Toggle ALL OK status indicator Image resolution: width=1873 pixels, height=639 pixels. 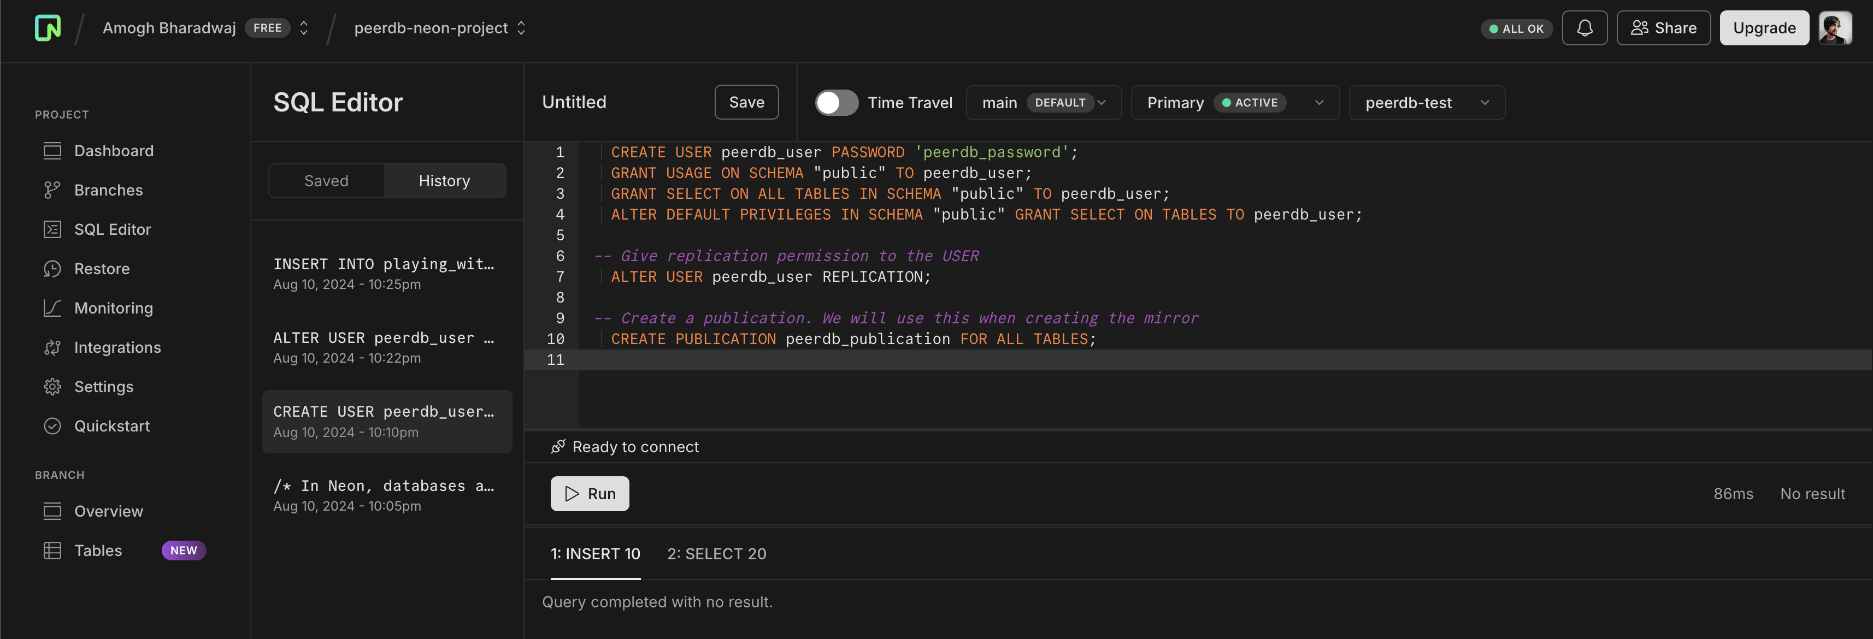[x=1517, y=26]
